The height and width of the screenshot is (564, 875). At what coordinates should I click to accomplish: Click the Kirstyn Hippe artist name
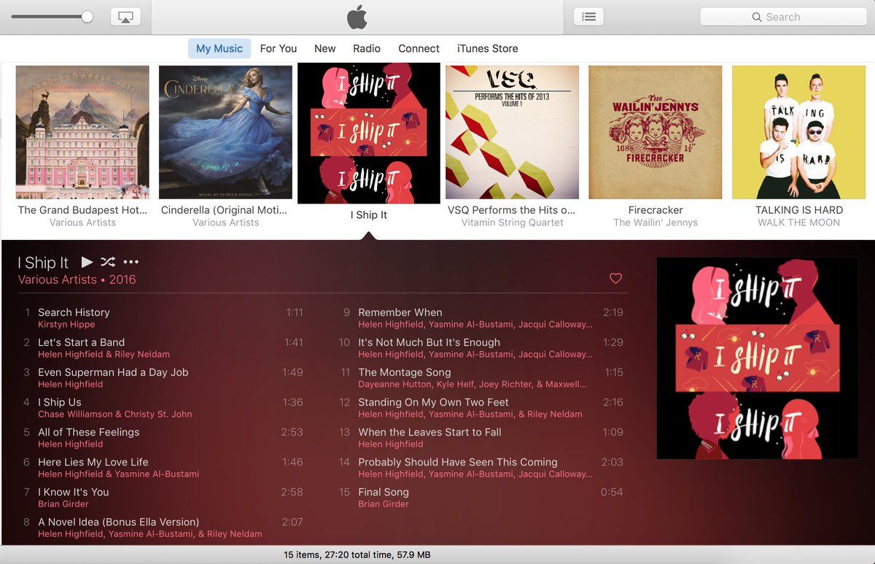[67, 325]
